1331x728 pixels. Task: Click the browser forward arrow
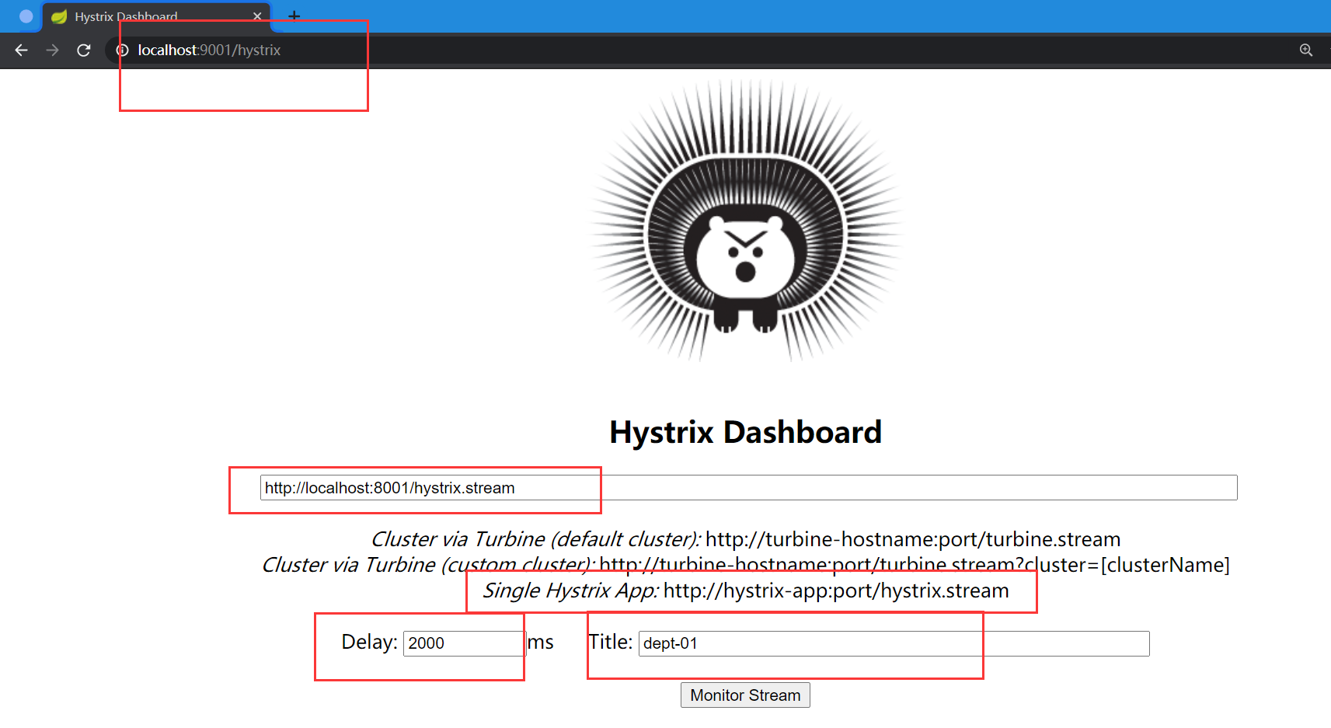pyautogui.click(x=52, y=51)
